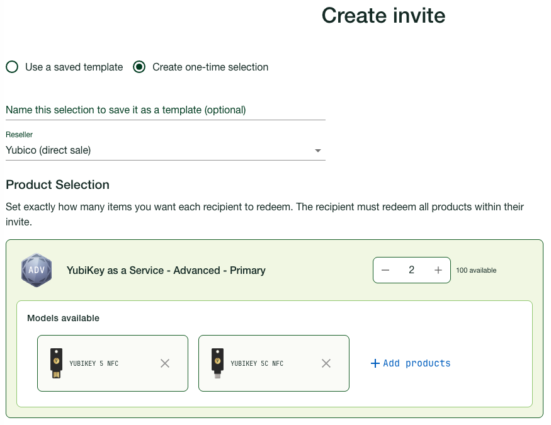
Task: Click the Yubico (direct sale) reseller value
Action: 48,150
